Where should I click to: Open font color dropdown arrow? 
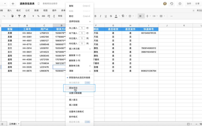tap(119, 16)
